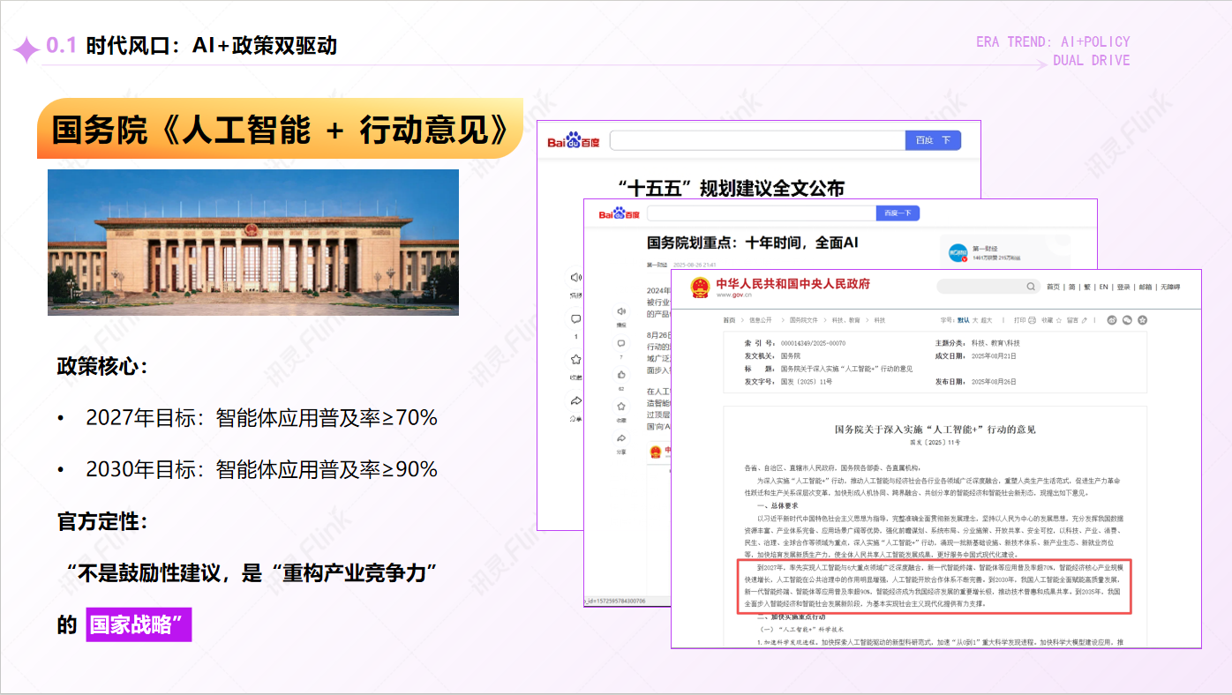Click the slide title 时代风口：AI+政策双驱动
The image size is (1232, 695).
tap(212, 46)
